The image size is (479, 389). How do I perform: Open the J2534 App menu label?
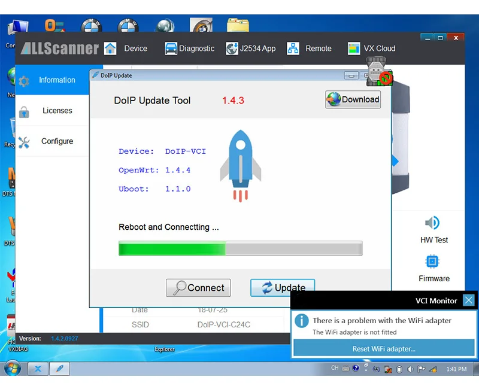[x=258, y=48]
